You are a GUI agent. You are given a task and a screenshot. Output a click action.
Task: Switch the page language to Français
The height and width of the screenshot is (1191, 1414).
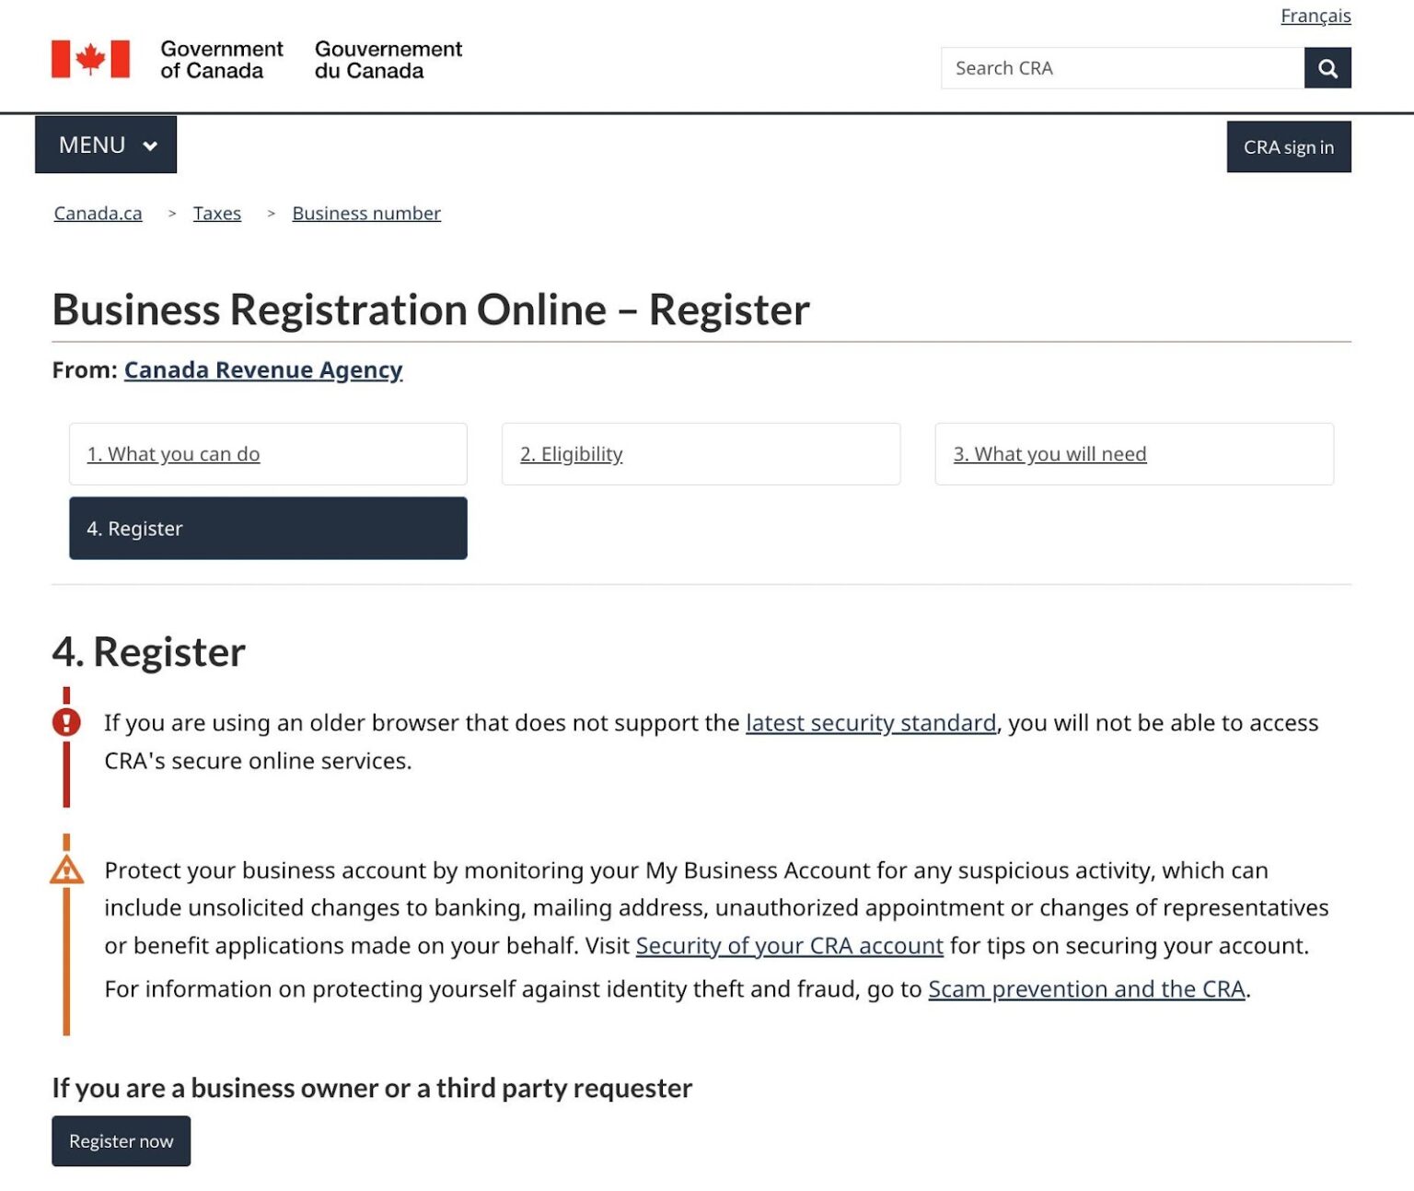point(1315,16)
